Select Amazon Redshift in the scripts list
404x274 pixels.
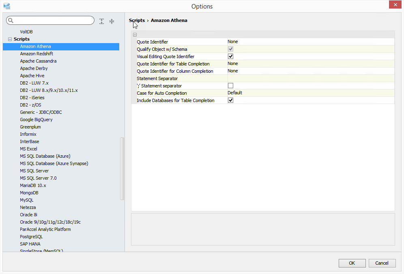pyautogui.click(x=37, y=54)
